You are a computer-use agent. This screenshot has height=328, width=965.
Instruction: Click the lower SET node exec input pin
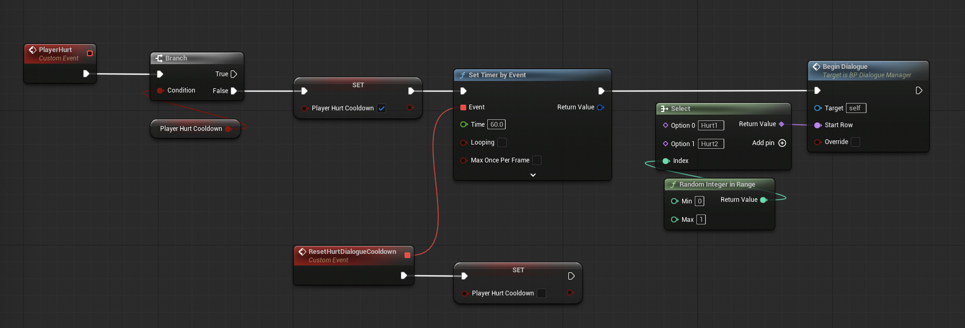[464, 276]
